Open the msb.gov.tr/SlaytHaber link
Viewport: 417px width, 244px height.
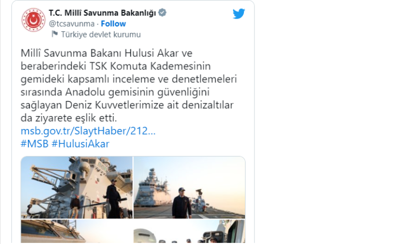click(88, 131)
